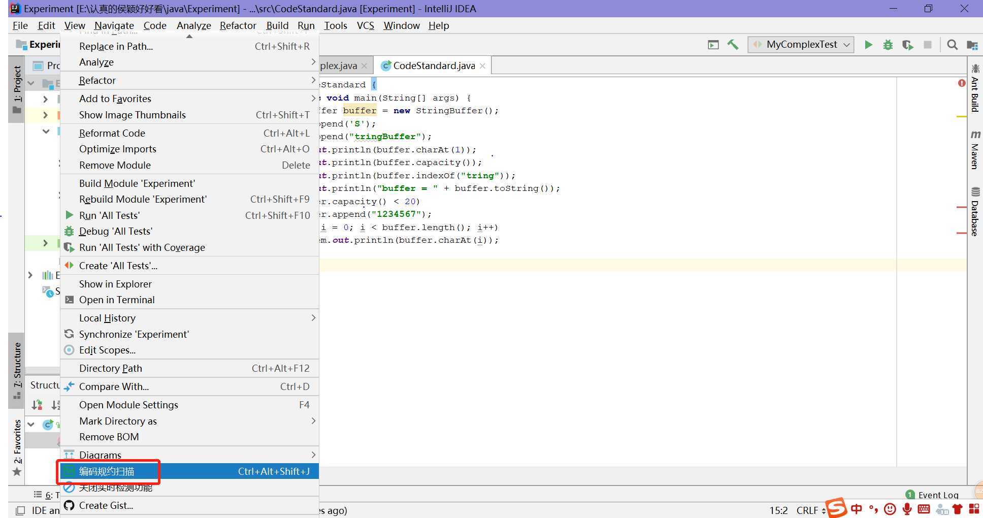Choose Remove Module option

[189, 165]
